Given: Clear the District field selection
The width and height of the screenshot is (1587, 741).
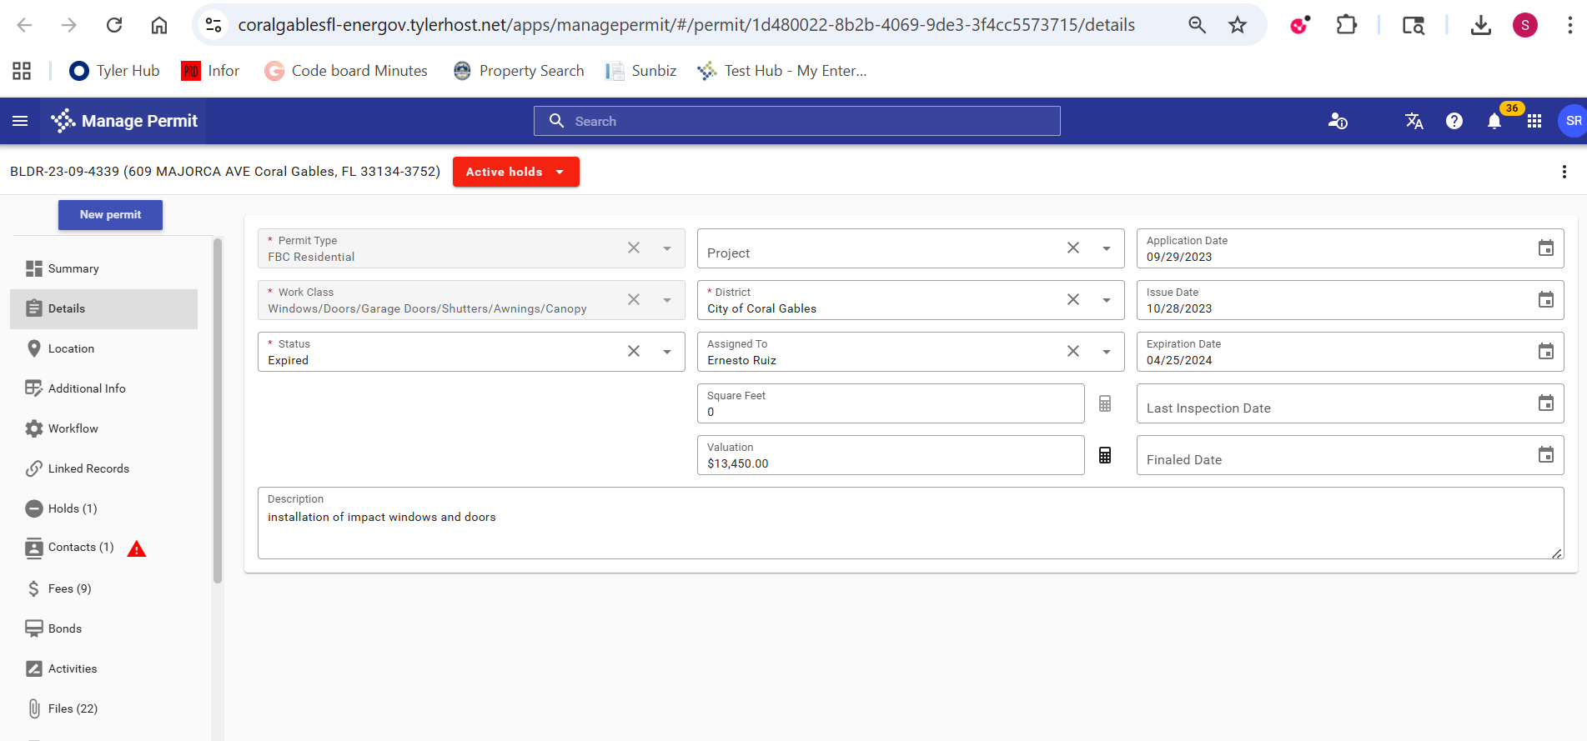Looking at the screenshot, I should coord(1072,300).
